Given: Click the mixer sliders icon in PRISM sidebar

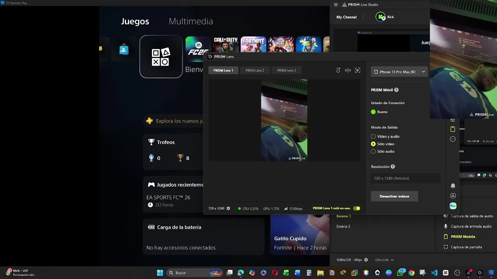Looking at the screenshot, I should (x=453, y=120).
